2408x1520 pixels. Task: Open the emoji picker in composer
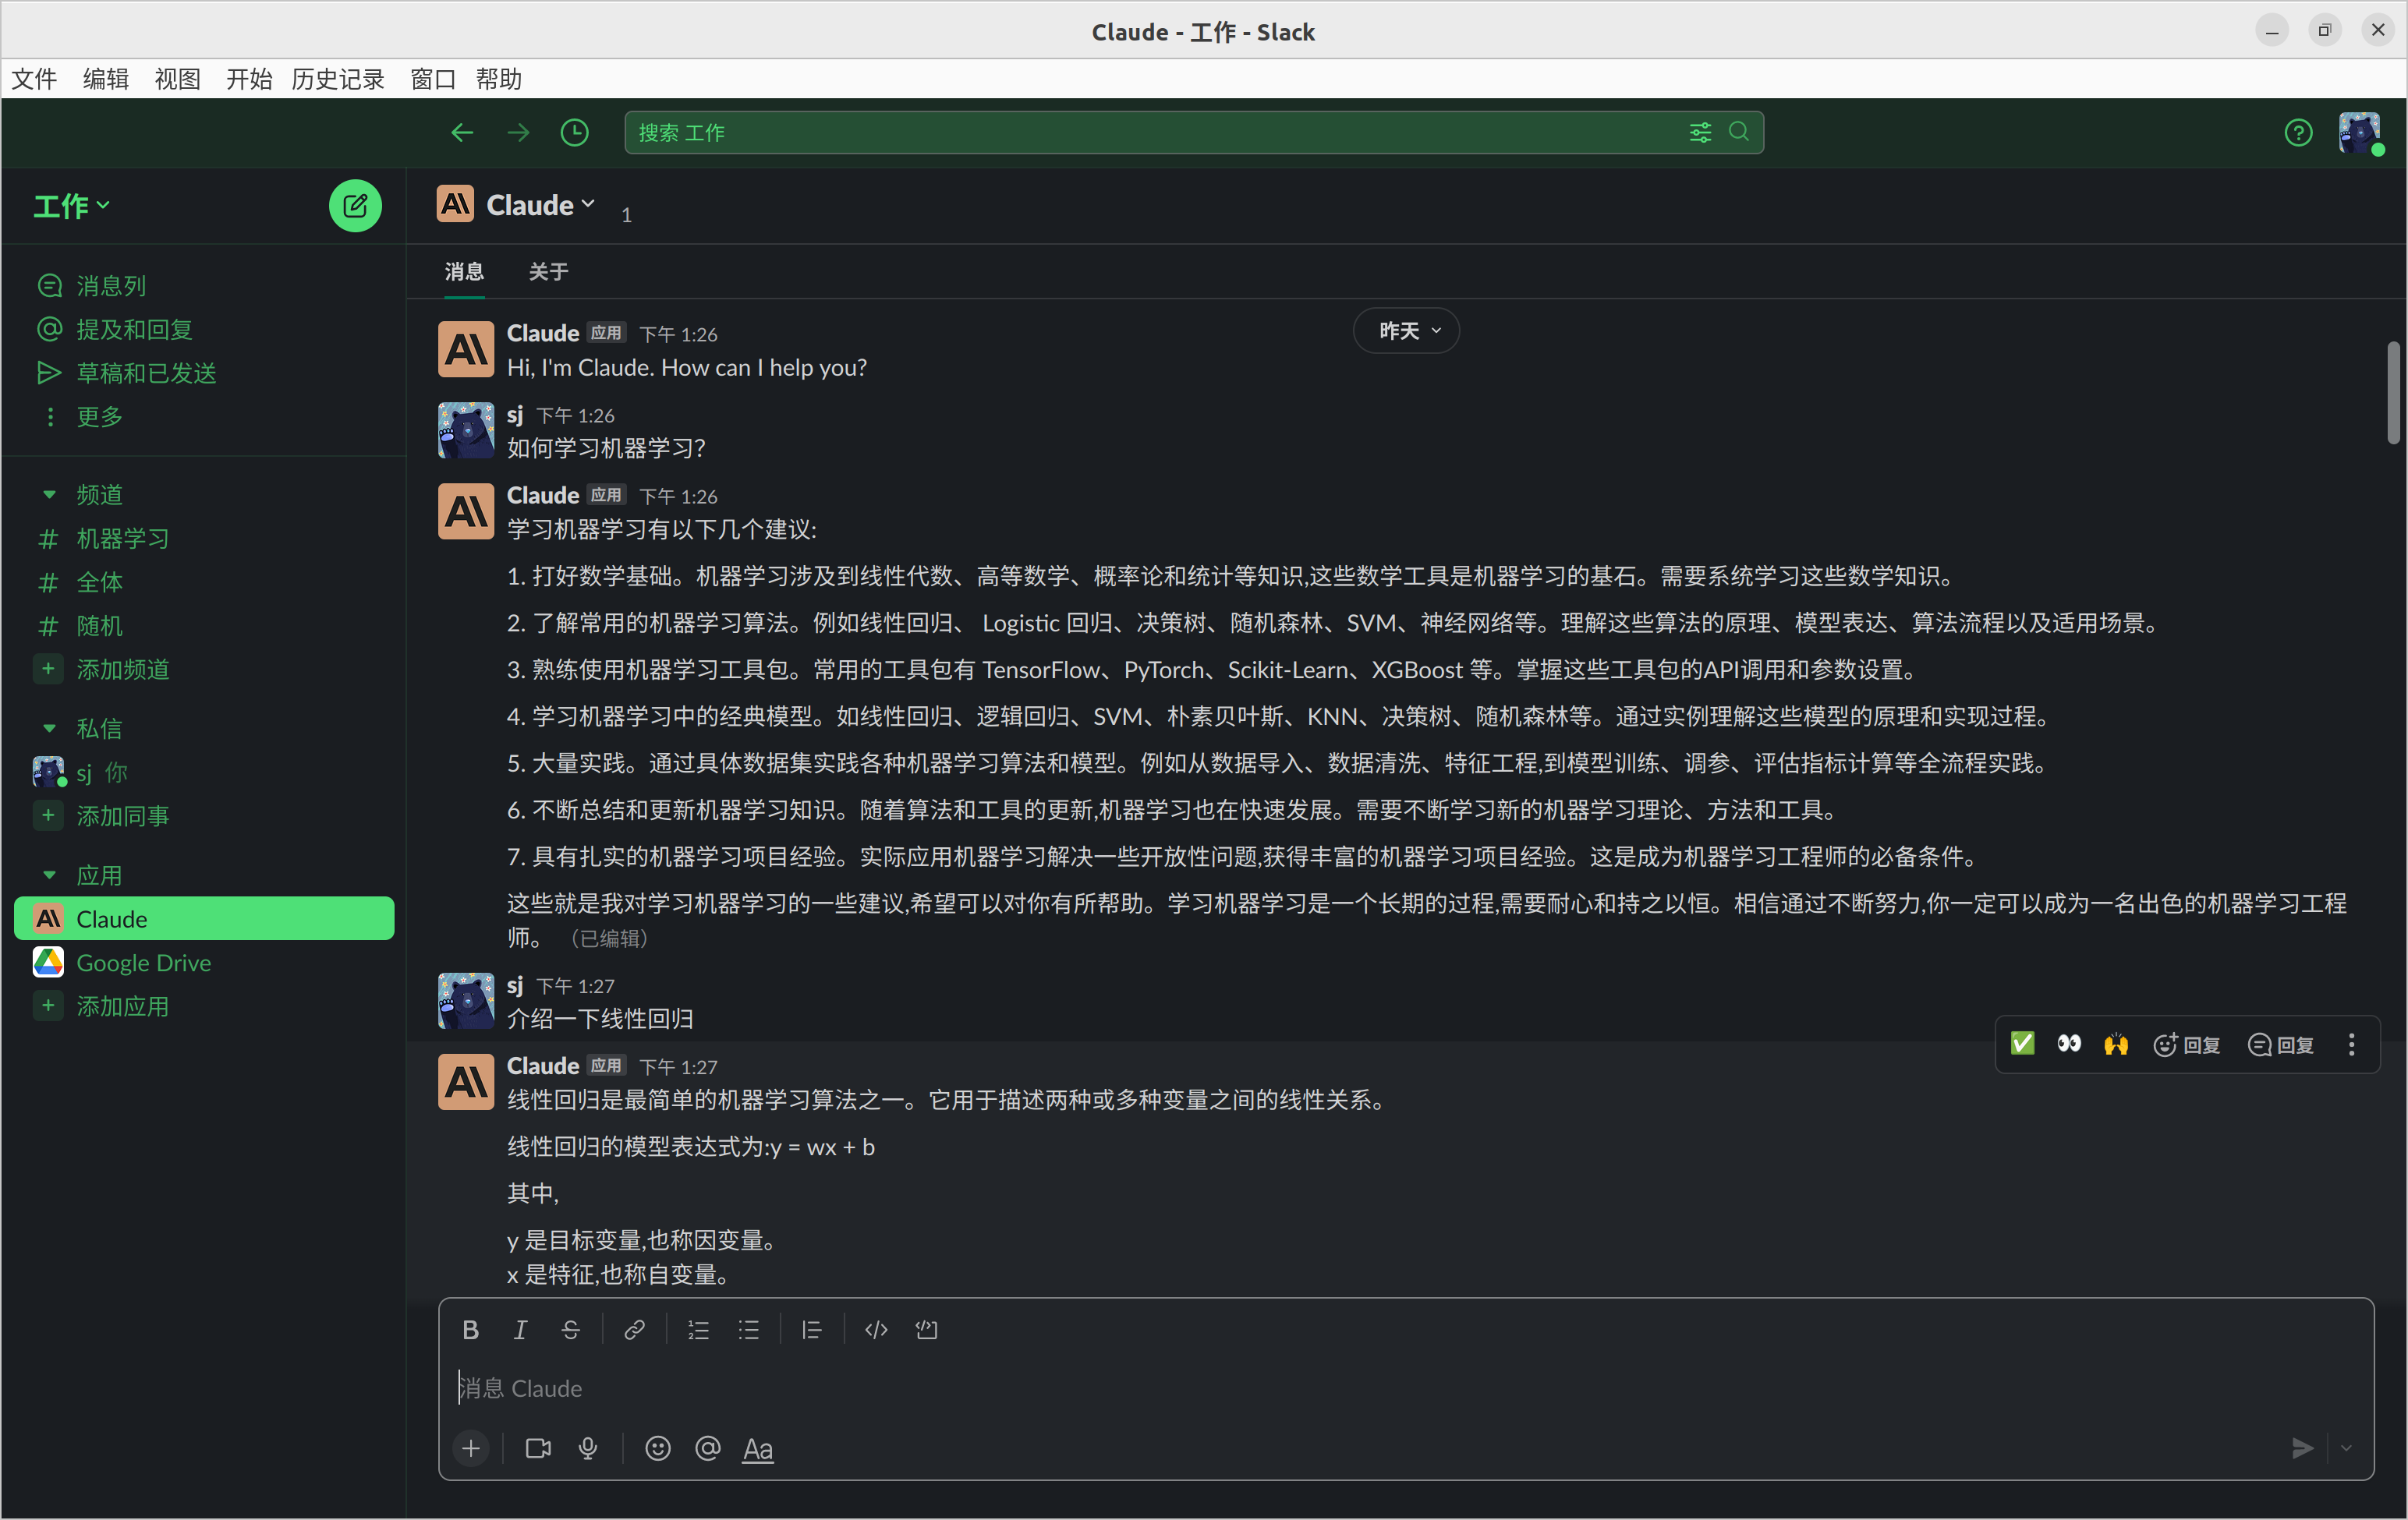657,1448
